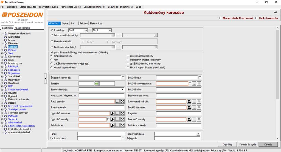Collapse the left menu panel arrow

coord(46,78)
